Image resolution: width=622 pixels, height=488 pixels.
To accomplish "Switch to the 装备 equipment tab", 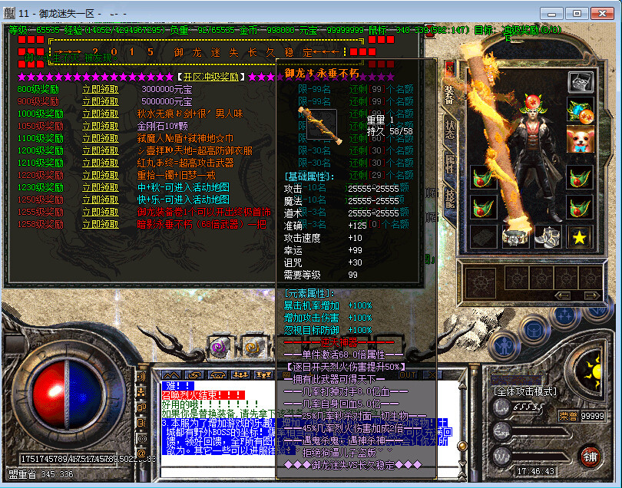I will (449, 94).
